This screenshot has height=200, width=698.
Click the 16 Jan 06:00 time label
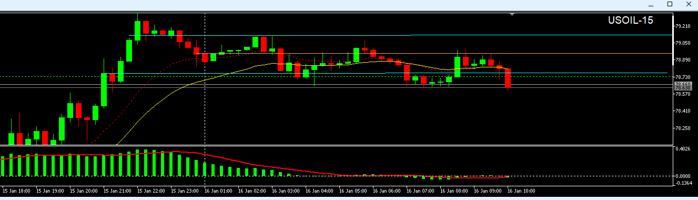[x=387, y=191]
